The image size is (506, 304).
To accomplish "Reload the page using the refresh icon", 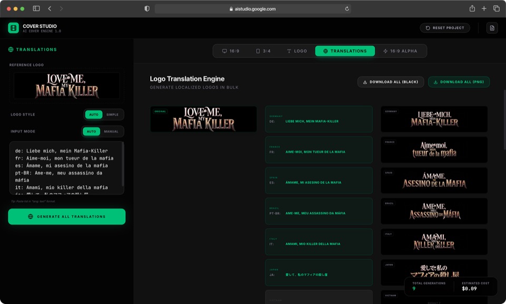I will [x=347, y=8].
